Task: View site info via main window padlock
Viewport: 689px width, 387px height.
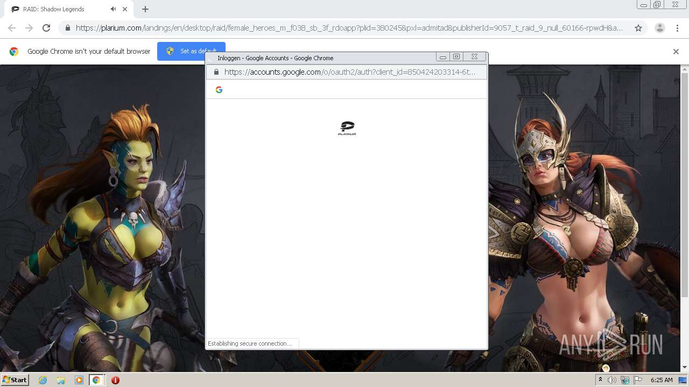Action: click(x=67, y=28)
